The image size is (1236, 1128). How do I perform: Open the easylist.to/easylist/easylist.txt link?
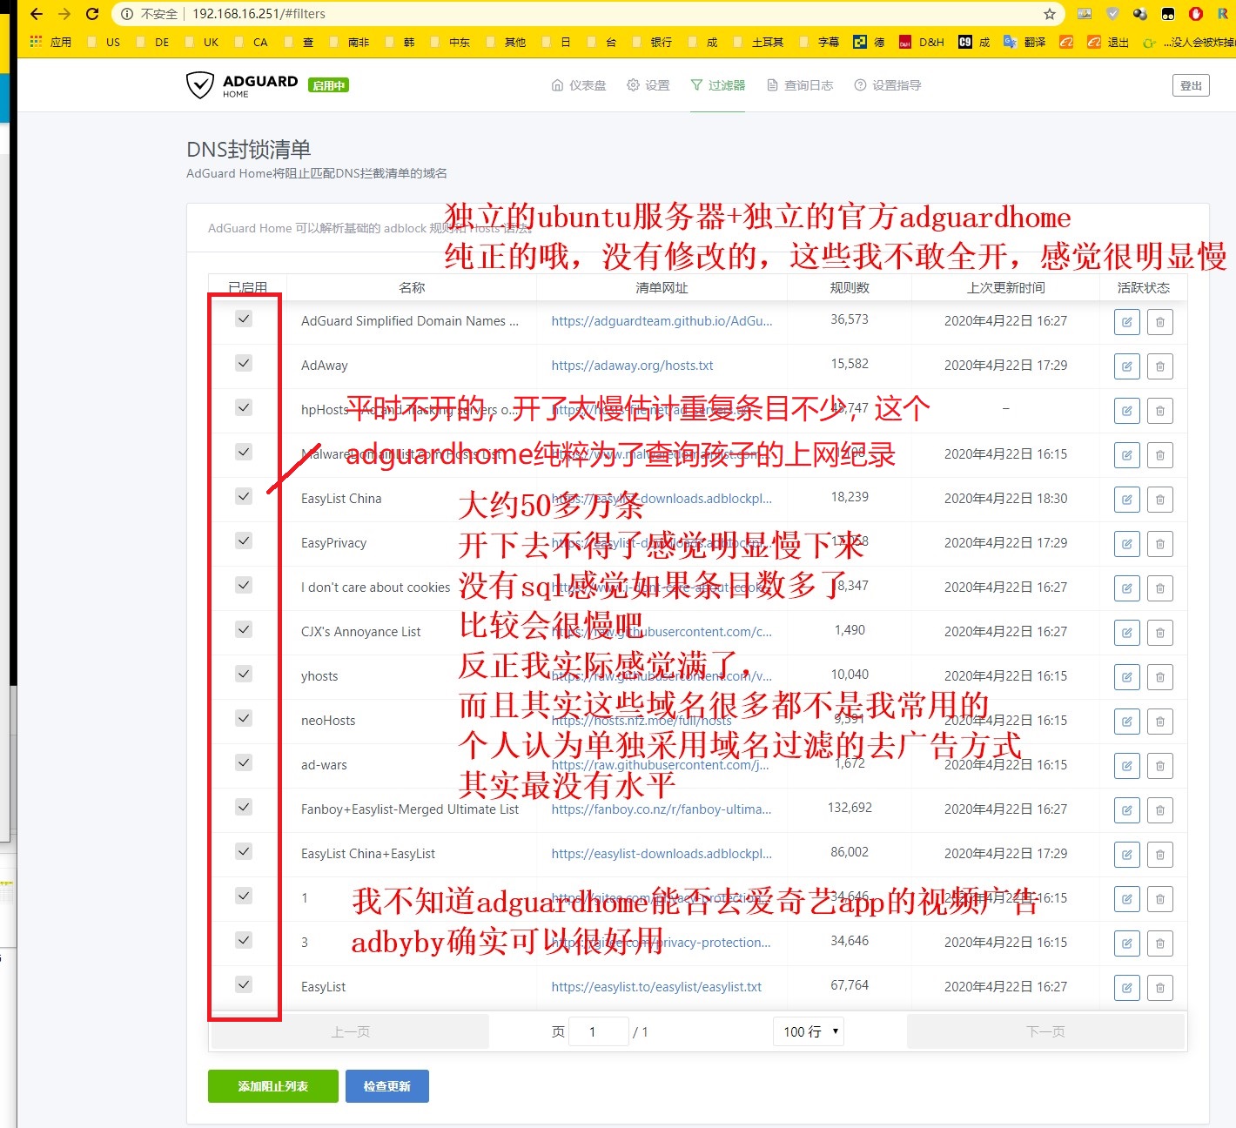tap(656, 987)
